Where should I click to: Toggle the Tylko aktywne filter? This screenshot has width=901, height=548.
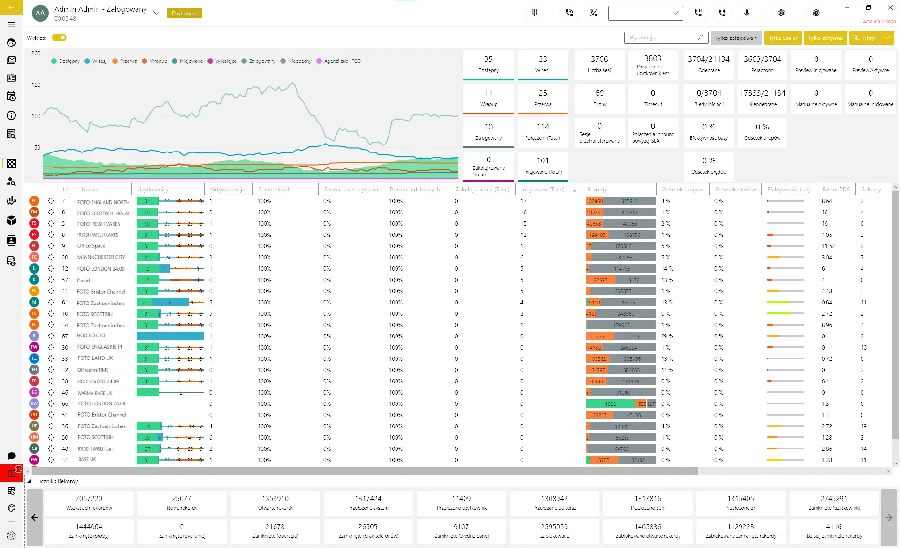pyautogui.click(x=825, y=38)
